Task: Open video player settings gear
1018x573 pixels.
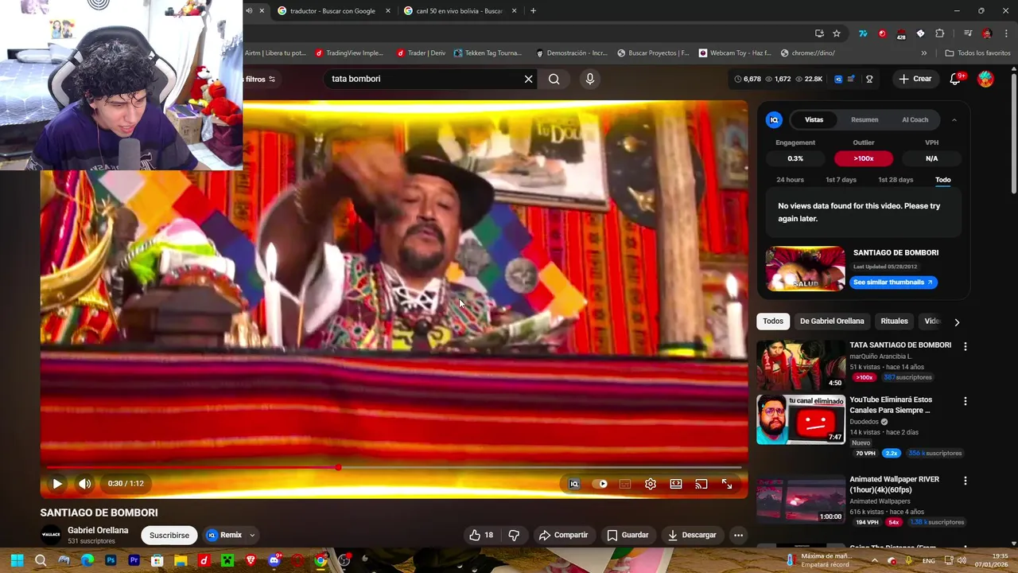Action: coord(651,484)
